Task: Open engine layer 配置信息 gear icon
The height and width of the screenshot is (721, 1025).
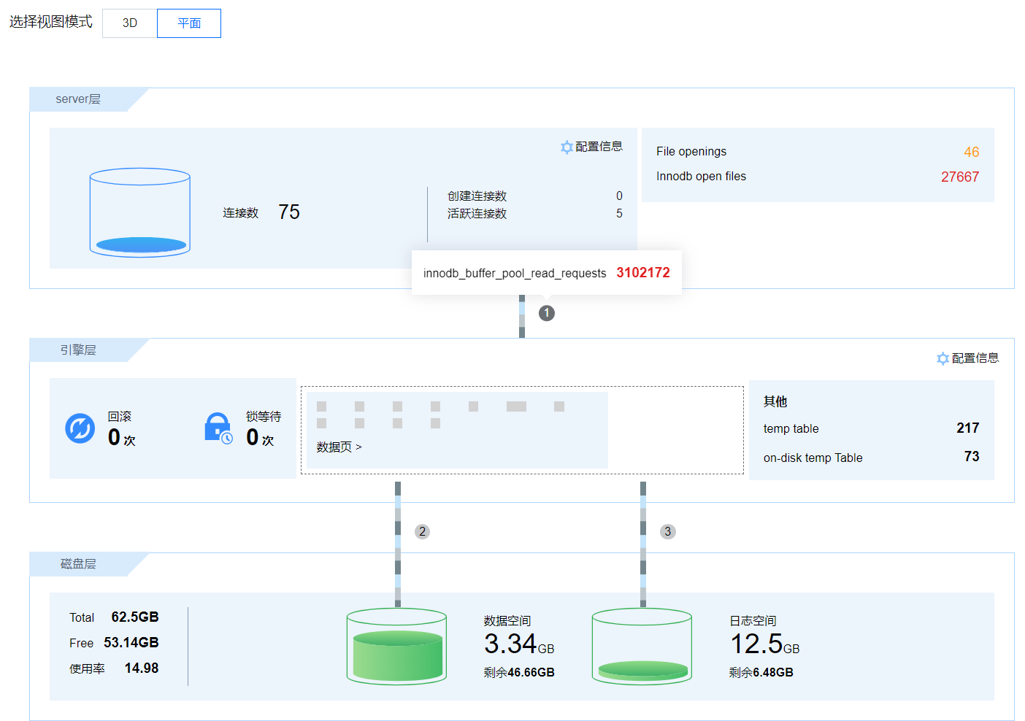Action: click(943, 358)
